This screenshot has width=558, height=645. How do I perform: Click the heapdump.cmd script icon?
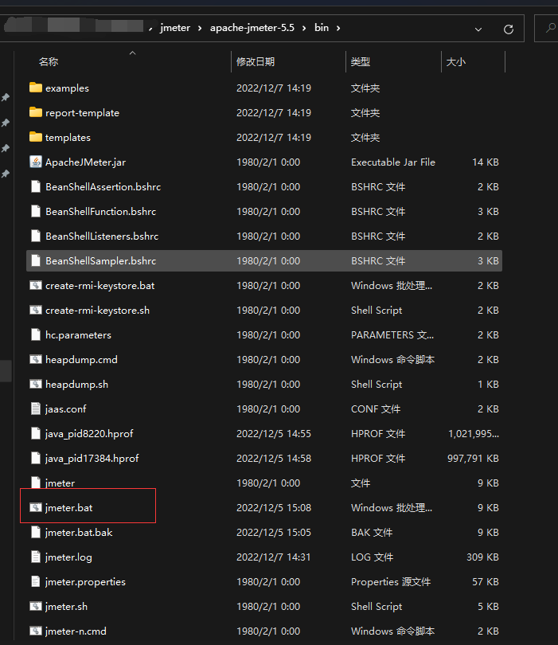(x=35, y=359)
